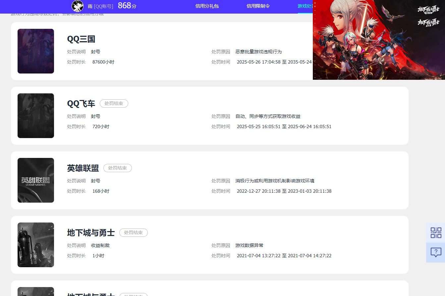Click 封号 in the 英雄联盟 card
This screenshot has height=296, width=445.
click(96, 181)
